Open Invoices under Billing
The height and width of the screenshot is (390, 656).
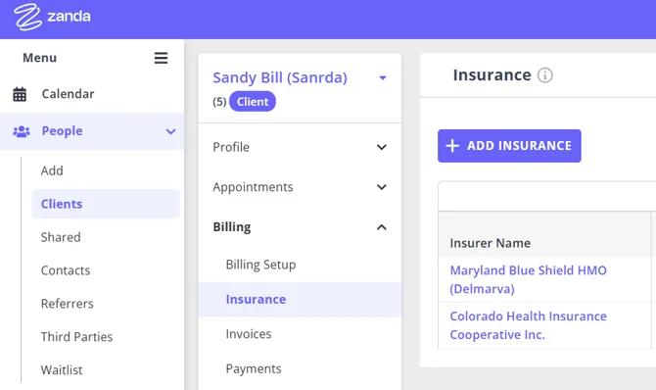[x=249, y=334]
